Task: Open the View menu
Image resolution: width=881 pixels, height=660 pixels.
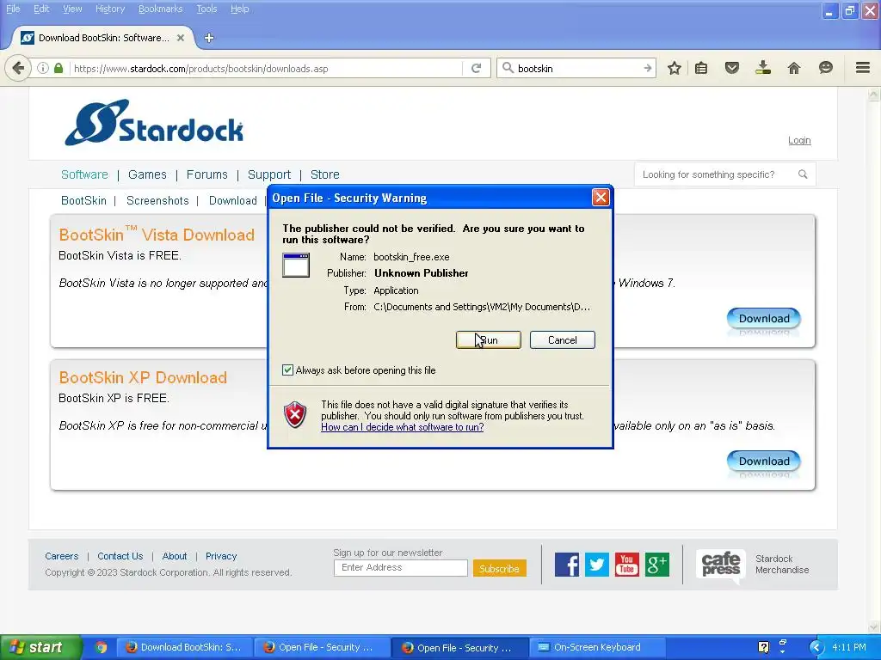Action: tap(72, 9)
